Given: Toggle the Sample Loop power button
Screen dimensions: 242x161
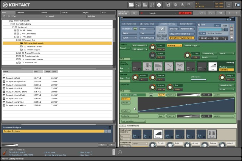Looking at the screenshot, I should [123, 24].
